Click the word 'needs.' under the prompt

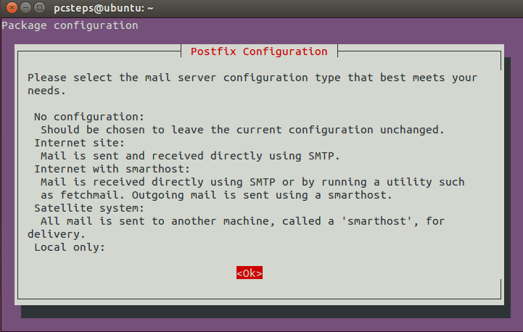(46, 91)
